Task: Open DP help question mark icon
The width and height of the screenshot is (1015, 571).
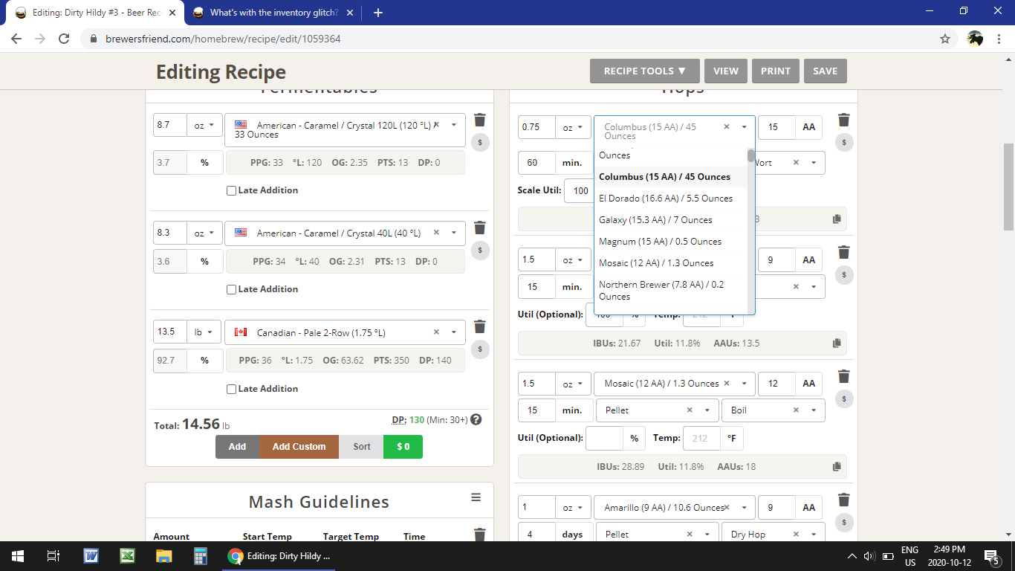Action: [476, 419]
